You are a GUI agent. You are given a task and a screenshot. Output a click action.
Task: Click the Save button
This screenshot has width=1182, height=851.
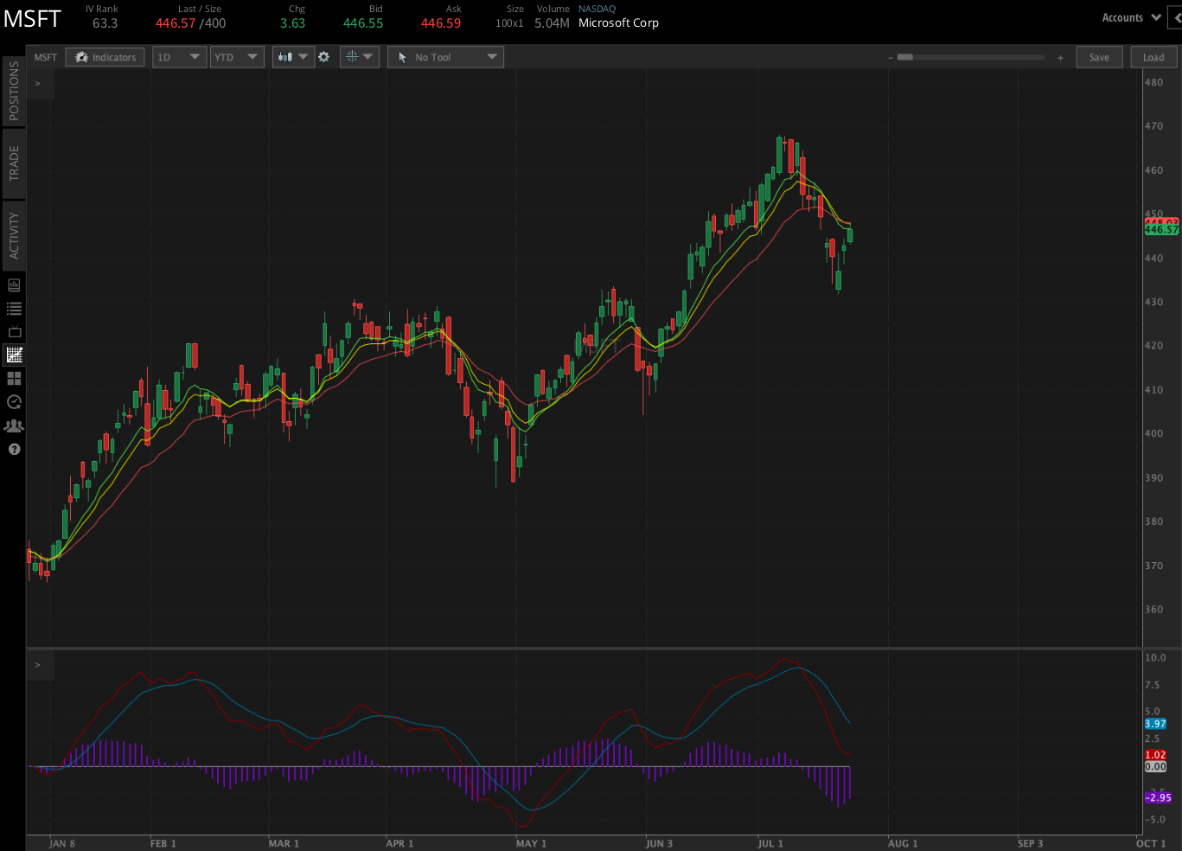(x=1099, y=56)
